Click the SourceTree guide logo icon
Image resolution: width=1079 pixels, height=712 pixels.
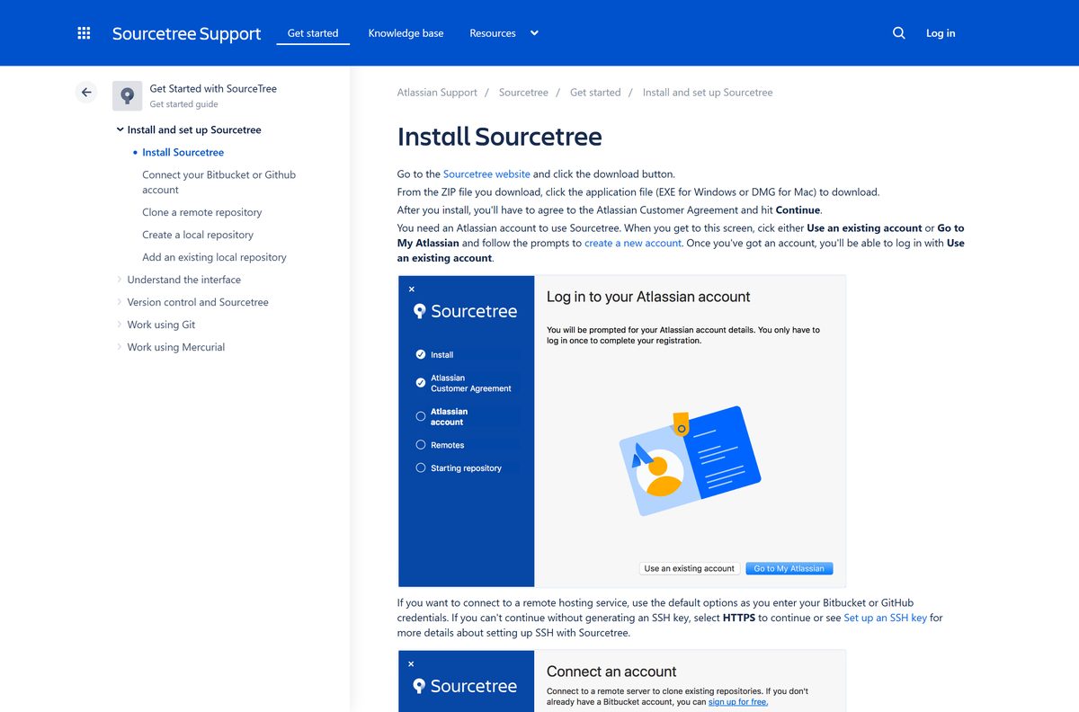click(127, 95)
